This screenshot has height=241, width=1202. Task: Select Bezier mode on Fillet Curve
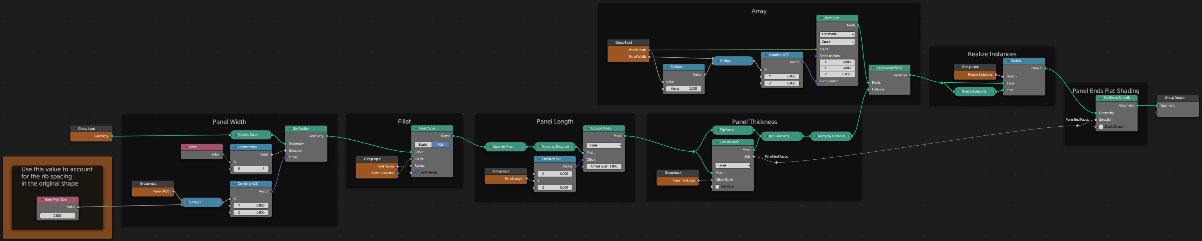tap(423, 145)
